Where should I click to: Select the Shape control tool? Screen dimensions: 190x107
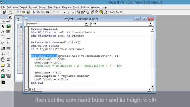(x=3, y=71)
